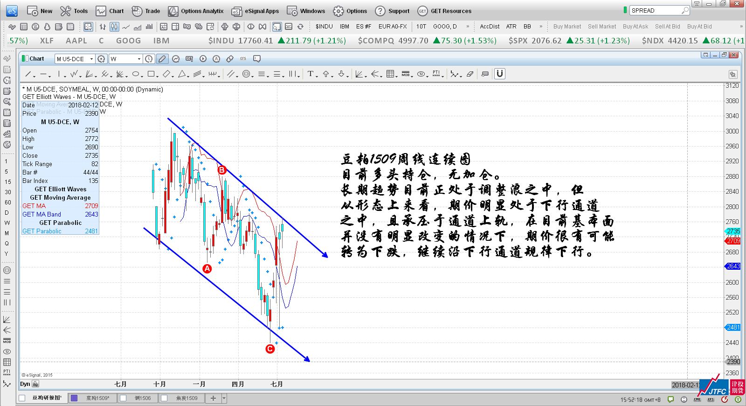Click the EFS icon in chart titlebar
Screen dimensions: 746x406
point(243,59)
